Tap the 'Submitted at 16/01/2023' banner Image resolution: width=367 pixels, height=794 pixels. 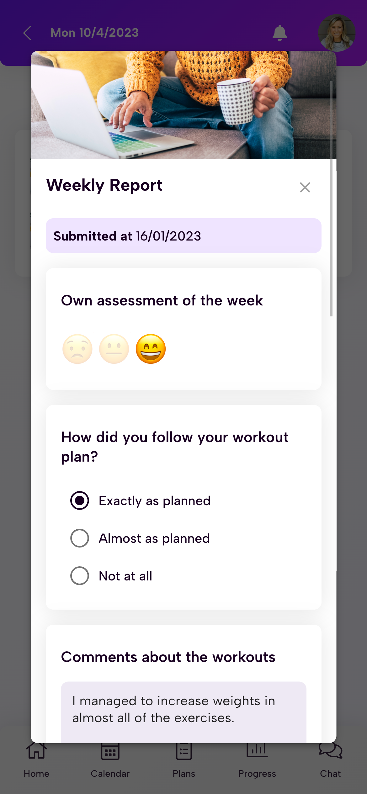(x=183, y=236)
